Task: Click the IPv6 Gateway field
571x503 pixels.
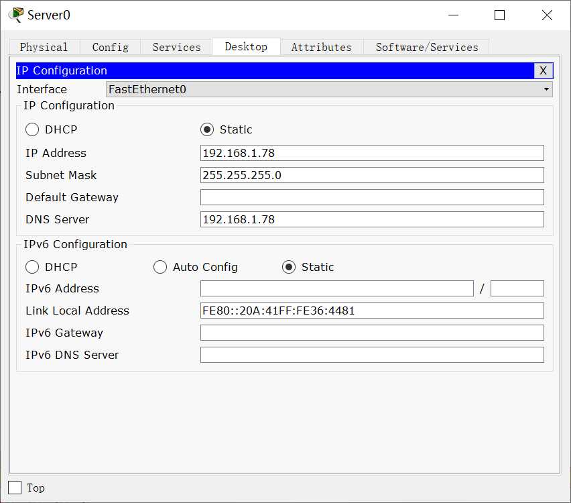Action: [372, 333]
